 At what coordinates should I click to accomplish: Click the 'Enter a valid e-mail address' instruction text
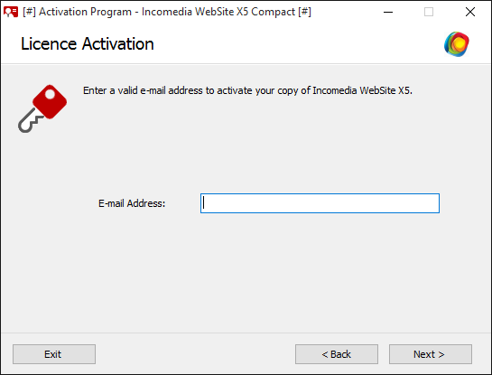pyautogui.click(x=247, y=90)
